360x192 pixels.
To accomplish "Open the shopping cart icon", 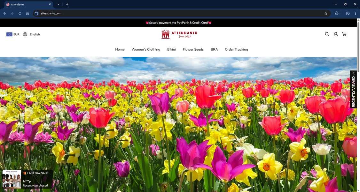I will (344, 34).
